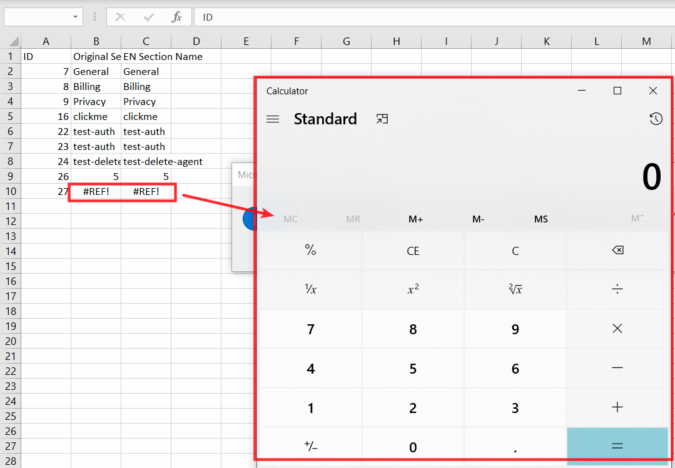Click the EN Section Name header cell
Viewport: 675px width, 468px height.
click(146, 56)
